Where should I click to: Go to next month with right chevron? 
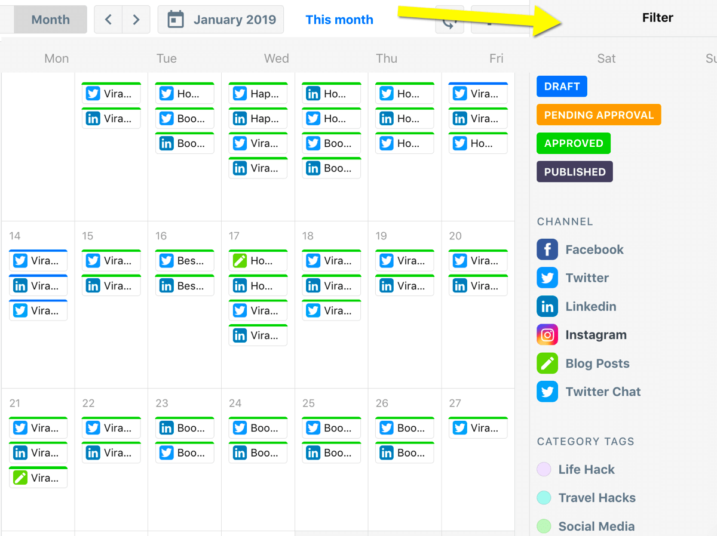click(136, 20)
